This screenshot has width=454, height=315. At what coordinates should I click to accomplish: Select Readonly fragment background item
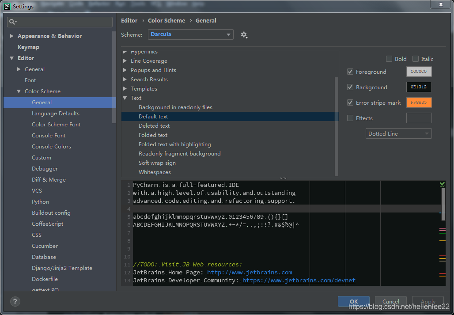click(179, 153)
